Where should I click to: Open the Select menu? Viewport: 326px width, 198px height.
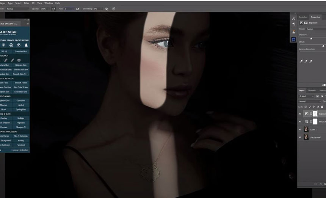tap(18, 3)
